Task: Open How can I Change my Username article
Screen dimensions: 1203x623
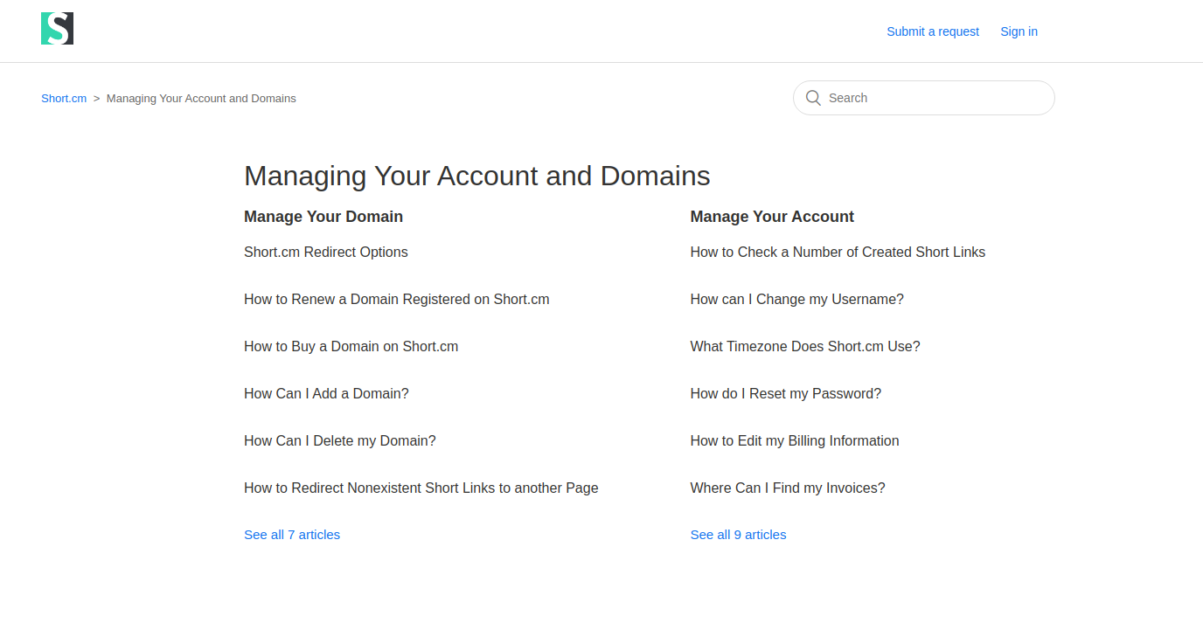Action: 797,299
